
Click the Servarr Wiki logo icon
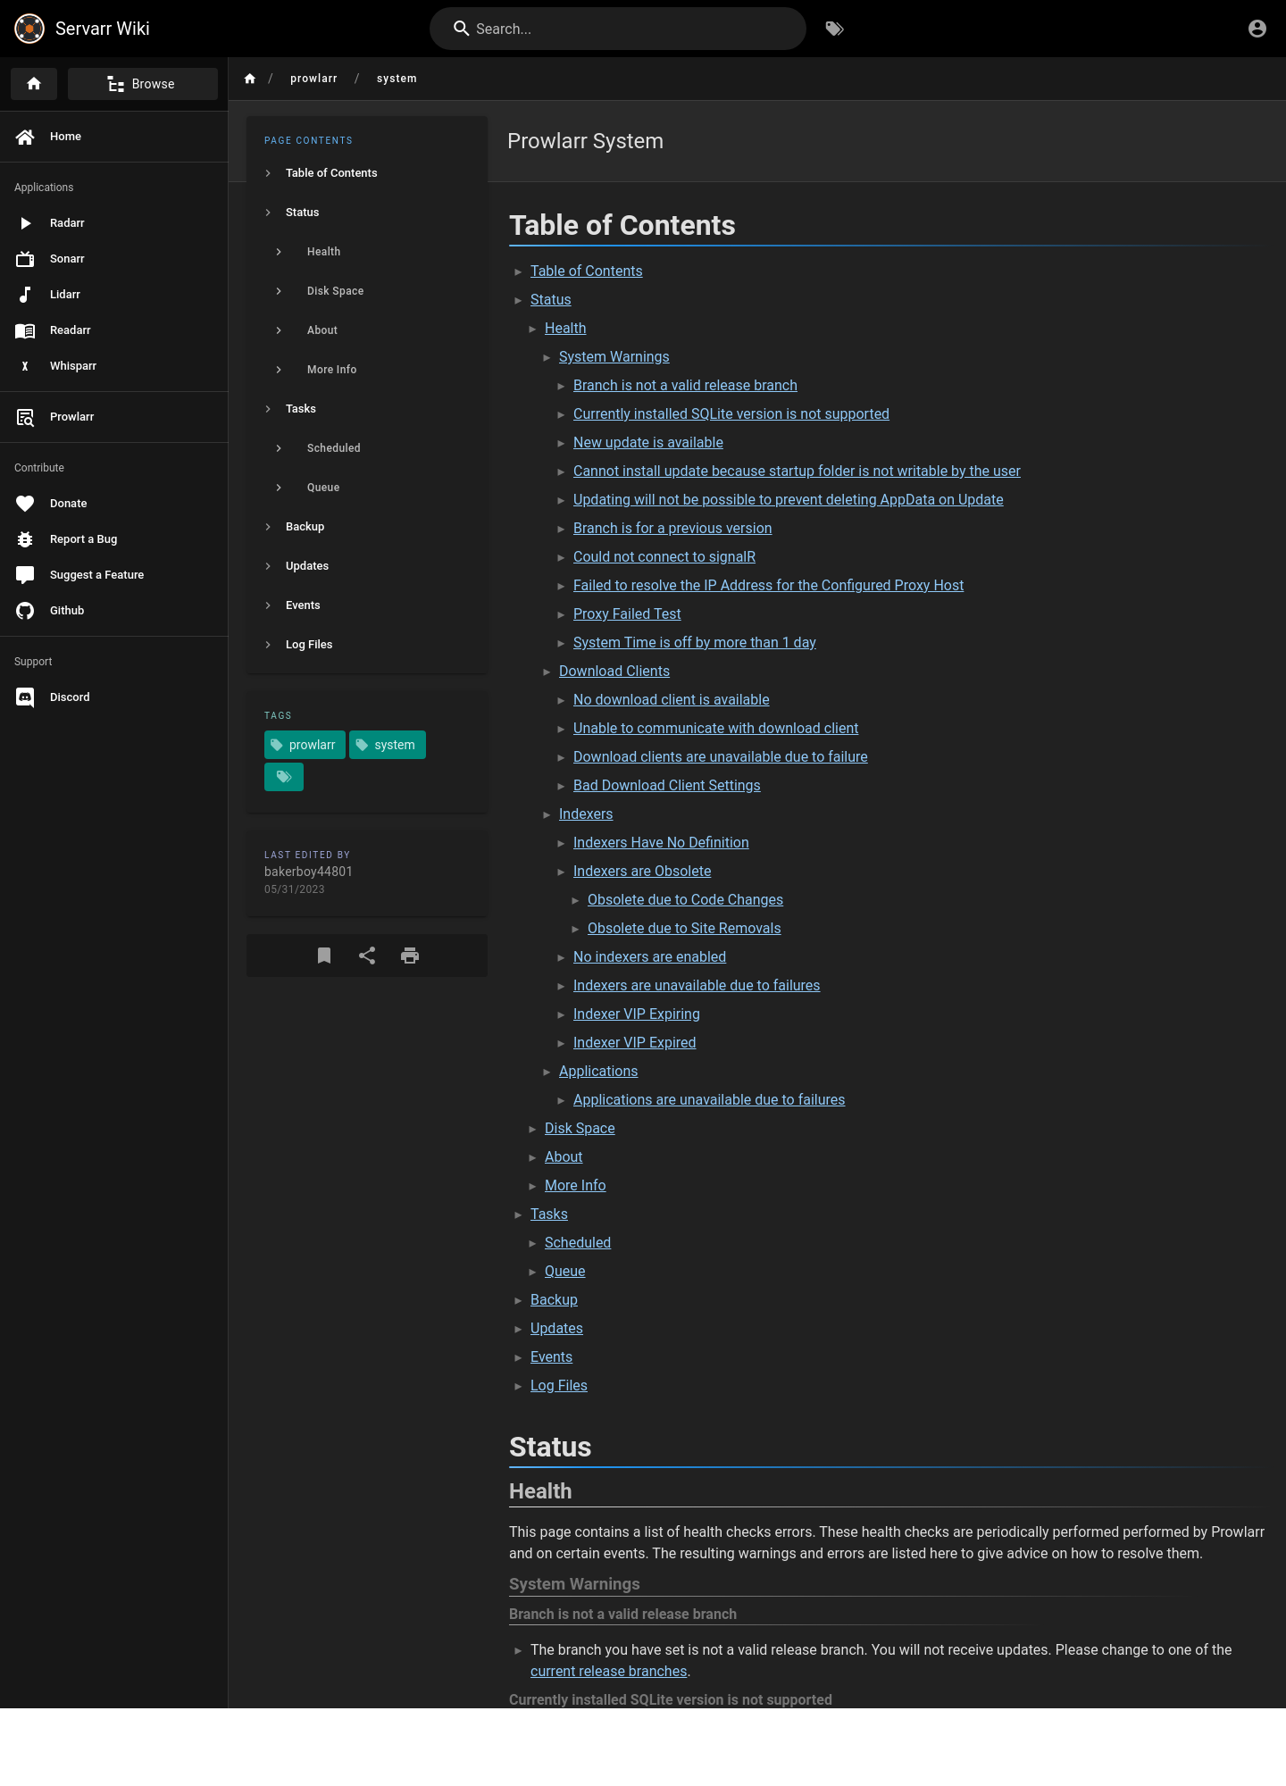(x=29, y=29)
